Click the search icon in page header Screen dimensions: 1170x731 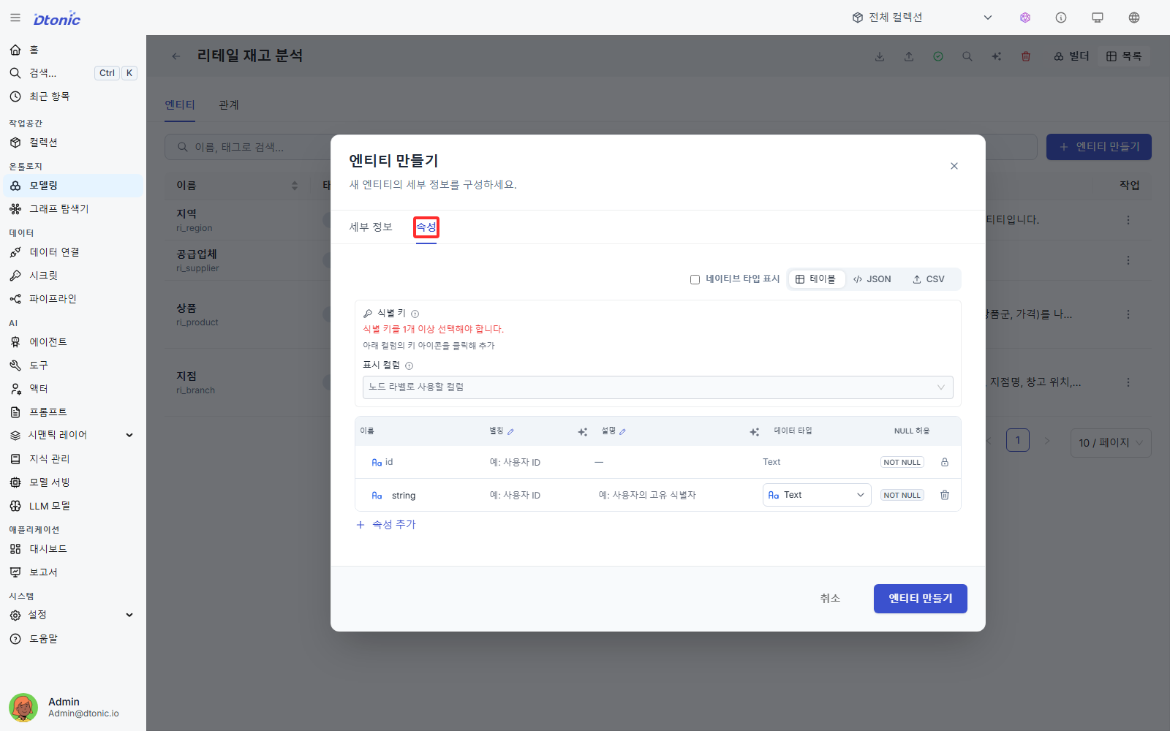click(x=967, y=56)
